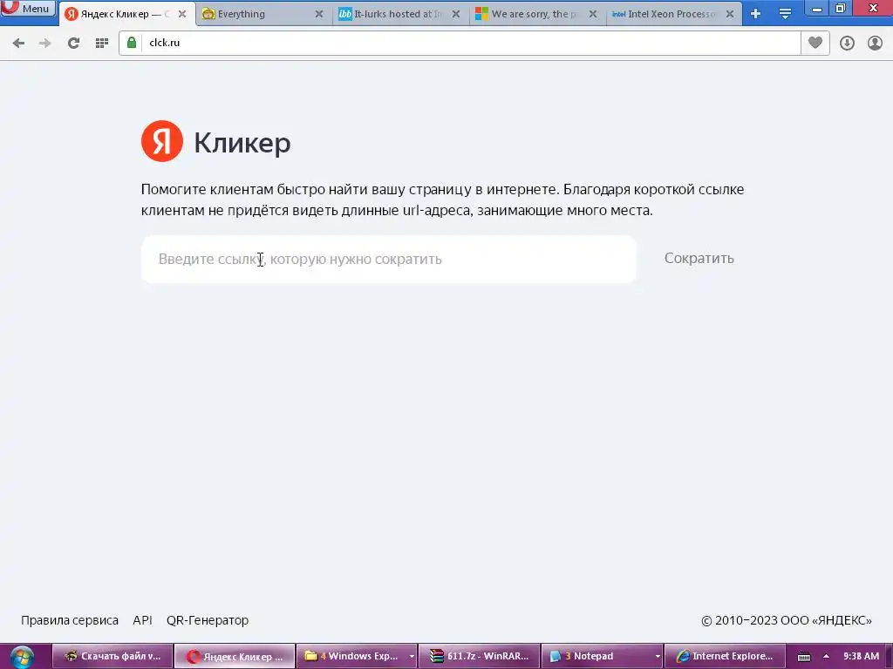The width and height of the screenshot is (893, 669).
Task: Close the Everything tab
Action: [319, 14]
